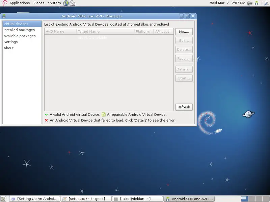Close the Android SDK and AVD Manager window
270x202 pixels.
coord(193,16)
